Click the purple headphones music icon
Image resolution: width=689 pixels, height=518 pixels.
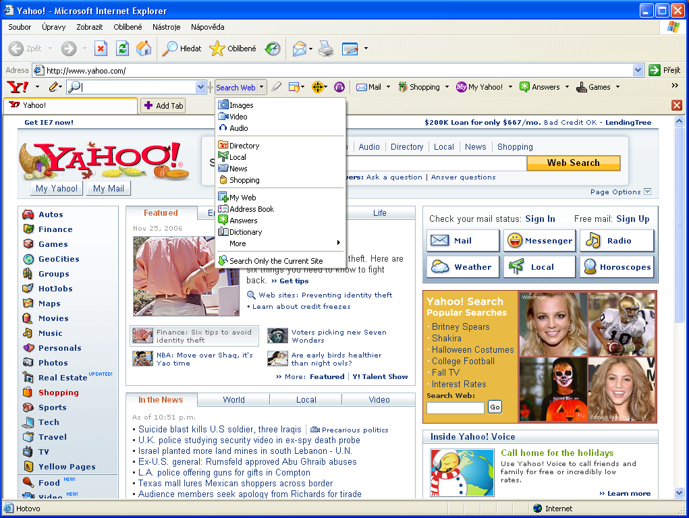(339, 87)
